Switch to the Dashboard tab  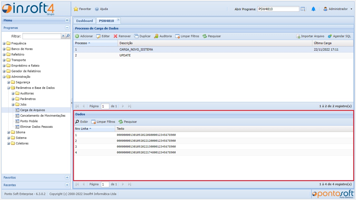[x=85, y=21]
